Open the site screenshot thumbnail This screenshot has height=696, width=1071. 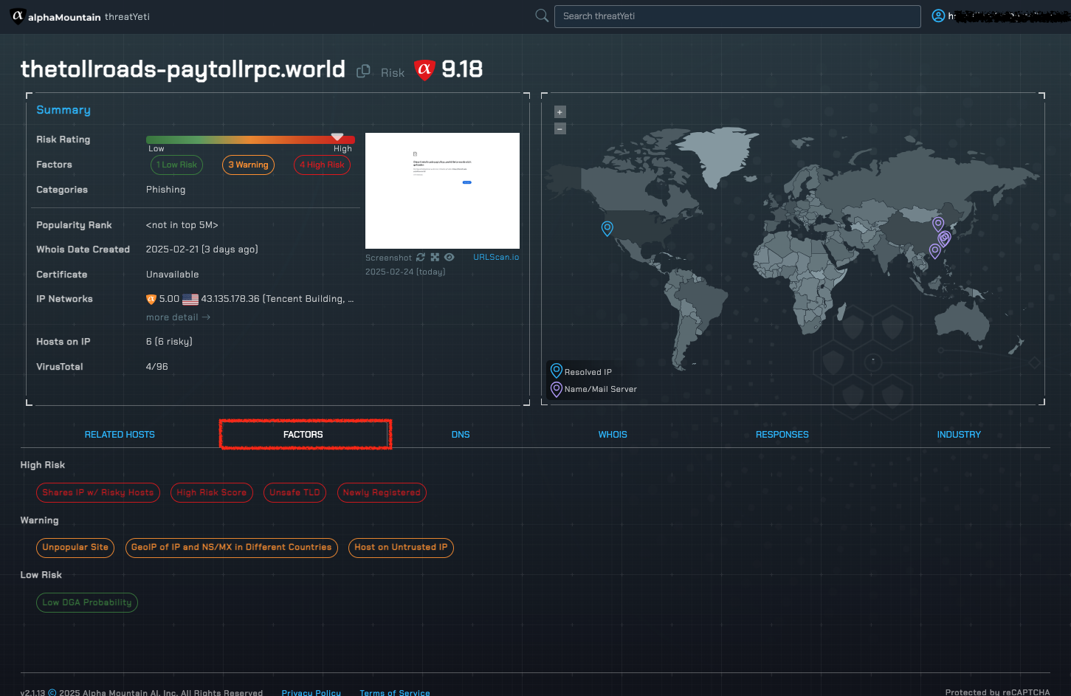coord(442,190)
